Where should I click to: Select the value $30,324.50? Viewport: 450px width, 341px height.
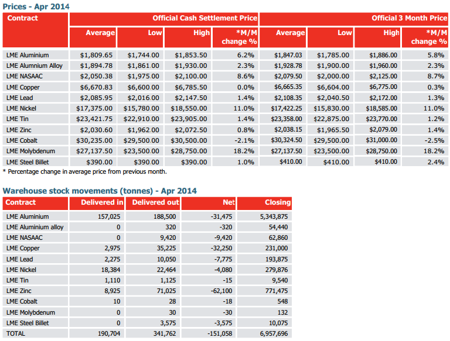coord(287,140)
